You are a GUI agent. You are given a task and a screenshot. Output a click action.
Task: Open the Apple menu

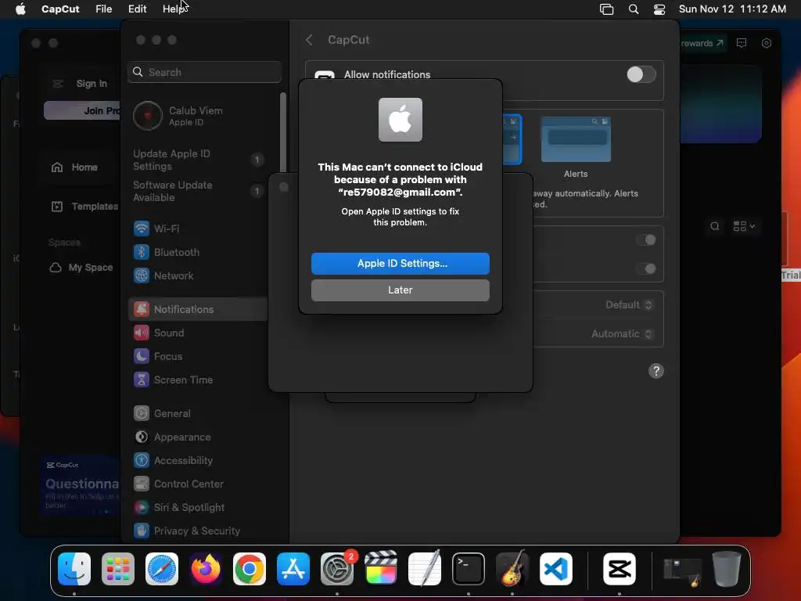point(20,9)
